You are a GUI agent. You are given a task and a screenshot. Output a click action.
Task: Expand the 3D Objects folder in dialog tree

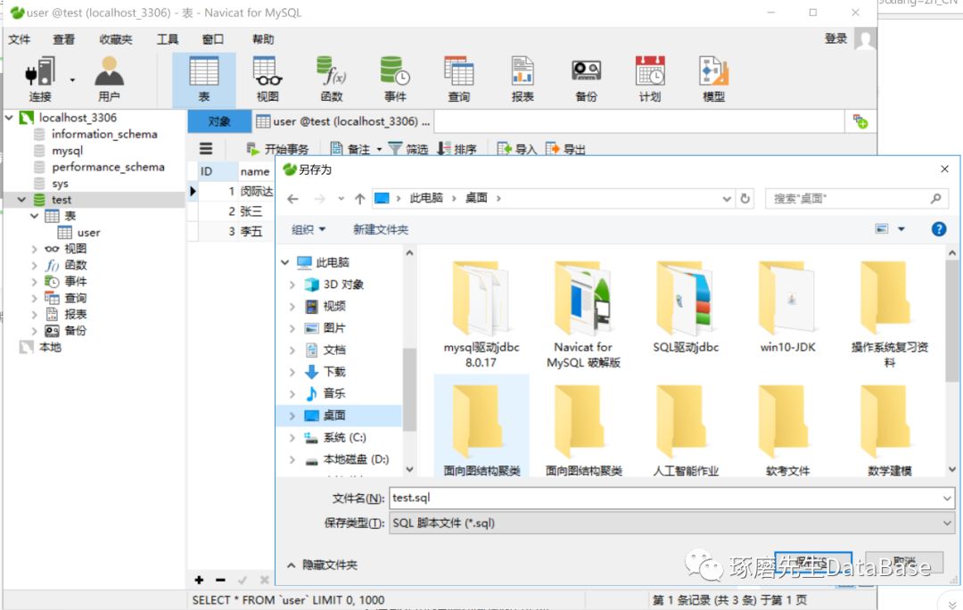pyautogui.click(x=292, y=284)
